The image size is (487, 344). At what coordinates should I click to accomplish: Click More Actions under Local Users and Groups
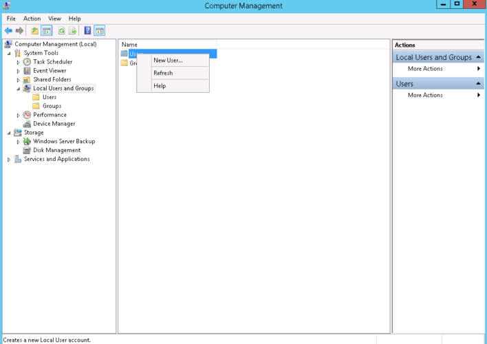tap(425, 69)
